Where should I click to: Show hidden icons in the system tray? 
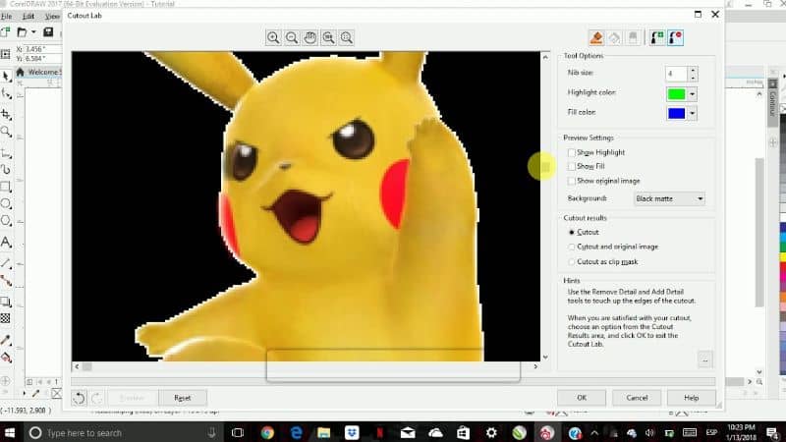point(594,432)
